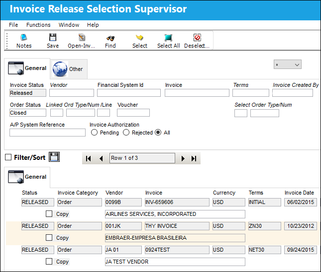Click invoice number INV-659606

[177, 202]
